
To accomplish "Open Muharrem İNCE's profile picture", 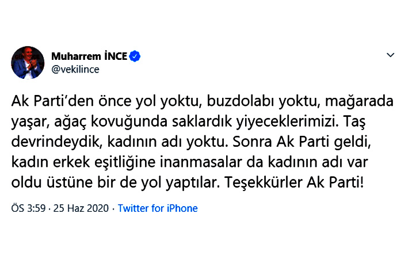I will click(27, 62).
